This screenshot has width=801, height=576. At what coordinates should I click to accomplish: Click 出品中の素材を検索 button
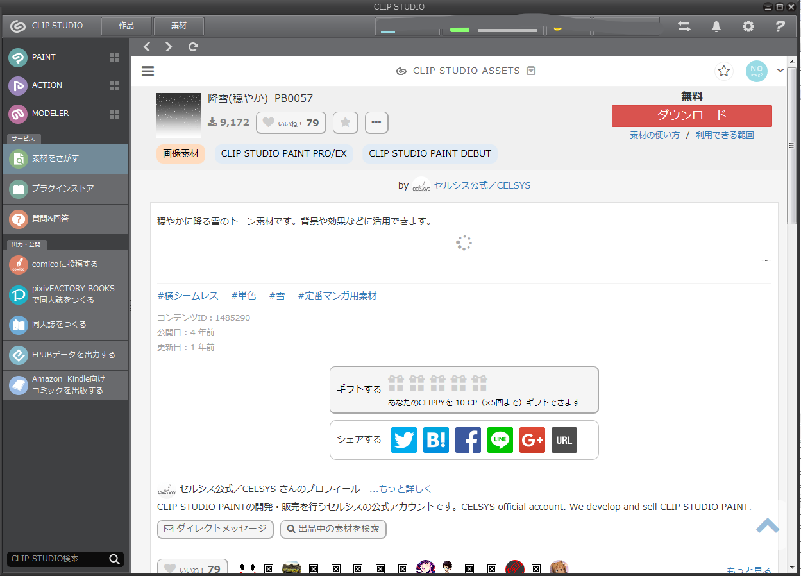click(333, 529)
